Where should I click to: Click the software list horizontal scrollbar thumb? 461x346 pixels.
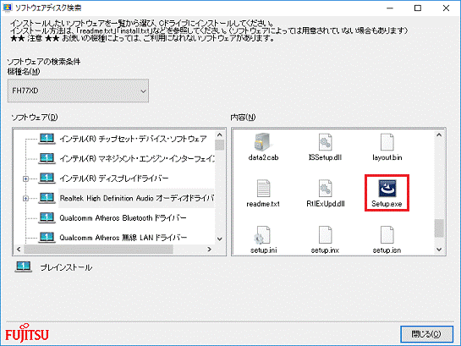point(98,250)
